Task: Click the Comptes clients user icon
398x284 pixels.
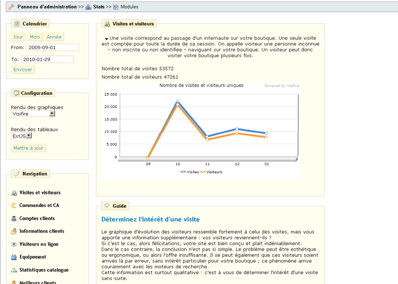Action: point(14,218)
